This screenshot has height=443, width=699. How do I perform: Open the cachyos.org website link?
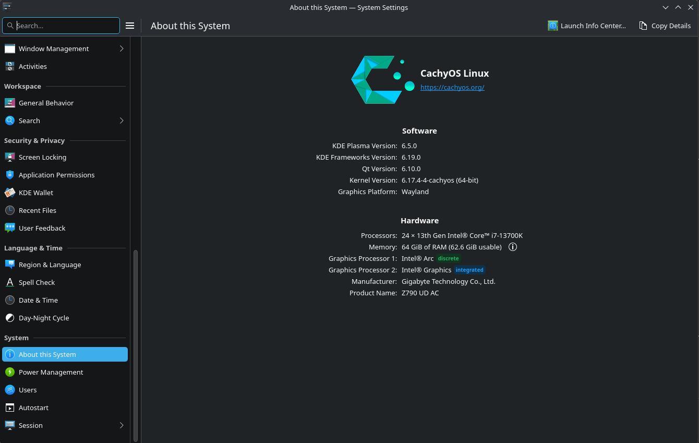452,87
